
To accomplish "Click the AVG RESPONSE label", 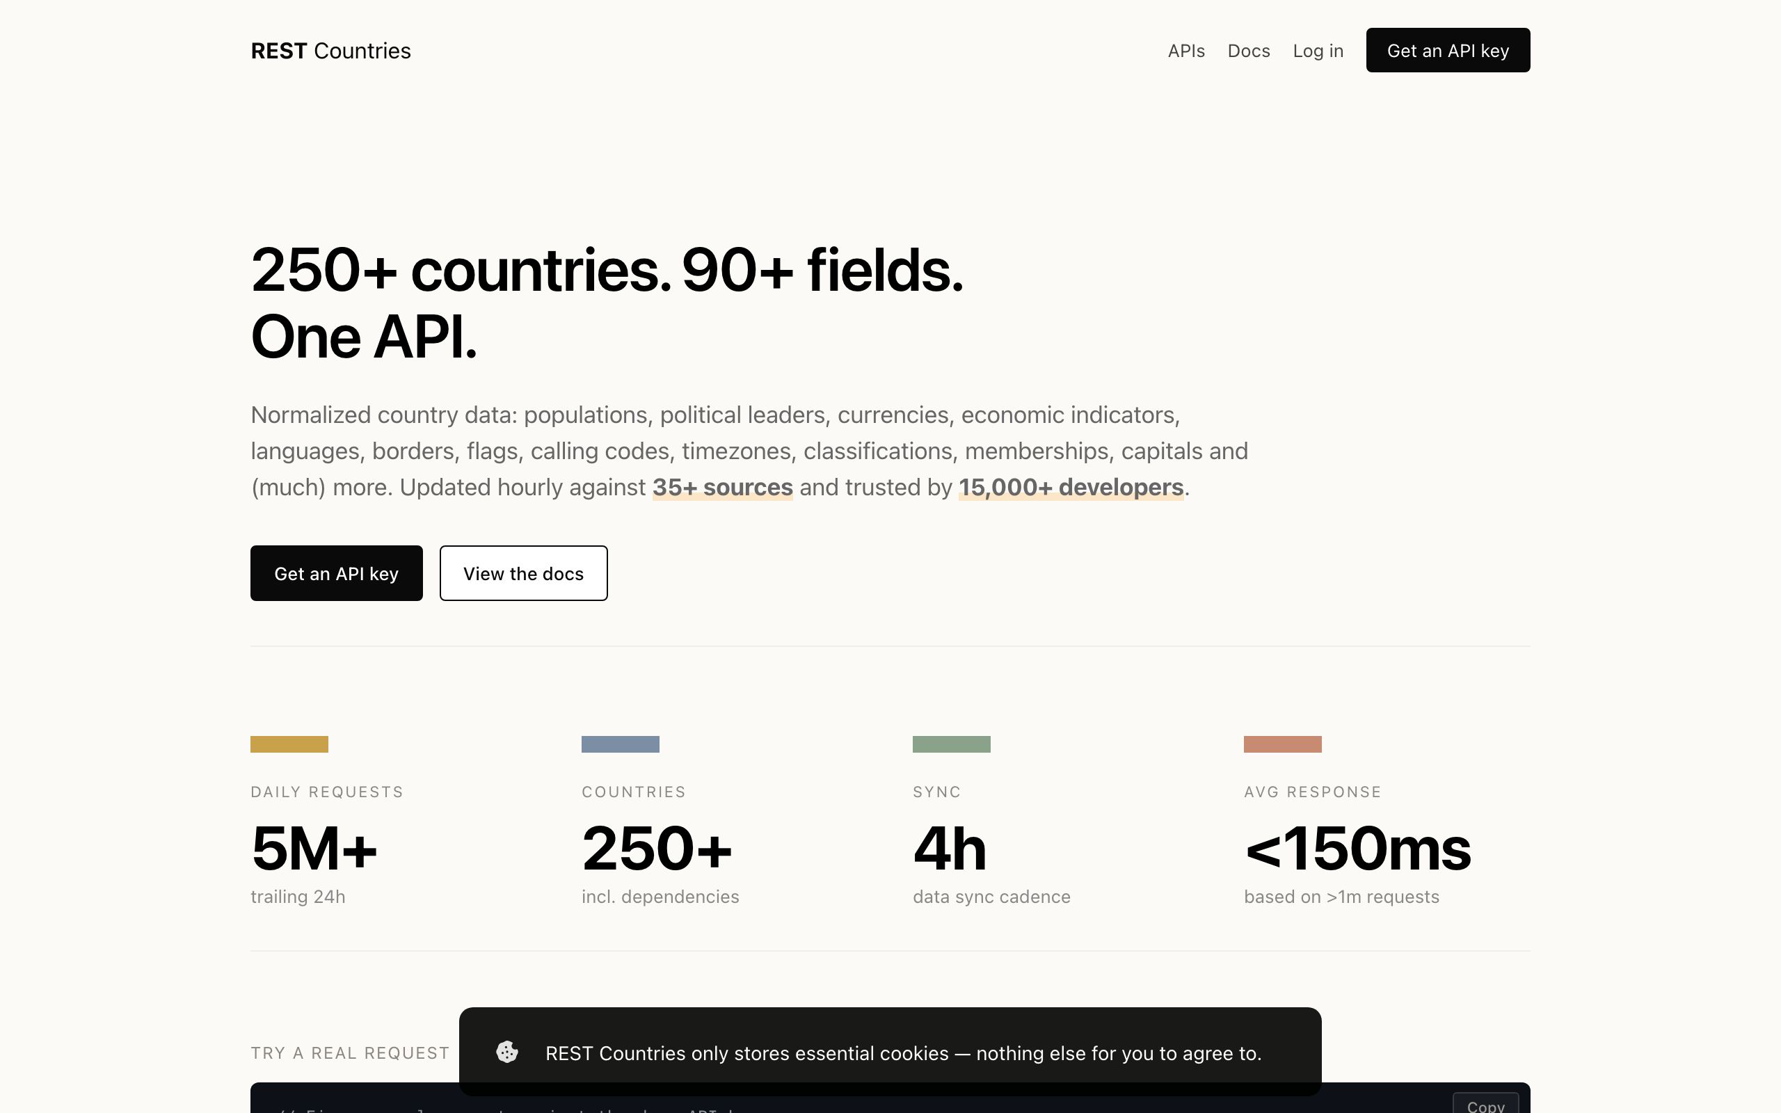I will tap(1312, 792).
